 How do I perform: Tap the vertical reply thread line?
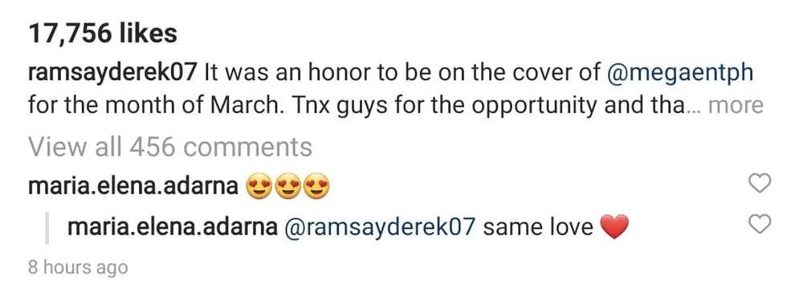pyautogui.click(x=47, y=228)
